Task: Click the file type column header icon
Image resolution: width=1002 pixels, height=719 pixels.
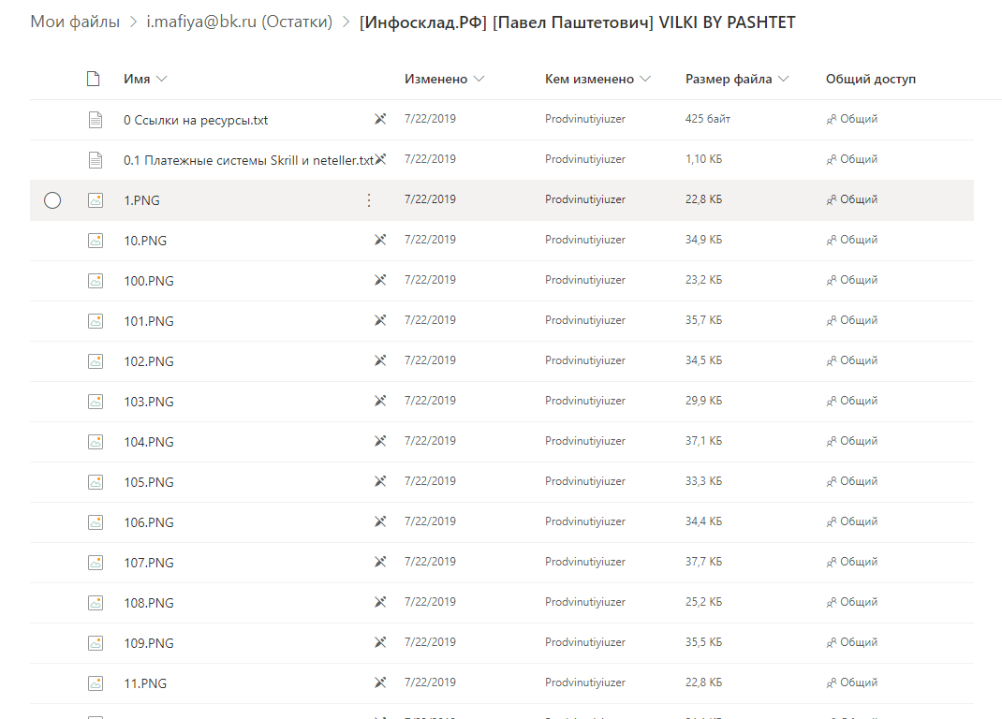Action: coord(94,79)
